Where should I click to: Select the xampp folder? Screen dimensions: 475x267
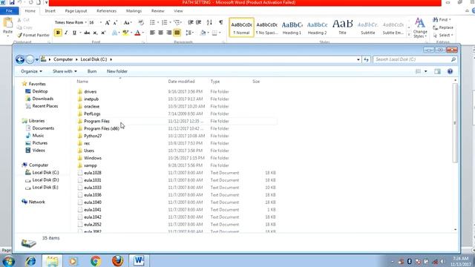(91, 165)
